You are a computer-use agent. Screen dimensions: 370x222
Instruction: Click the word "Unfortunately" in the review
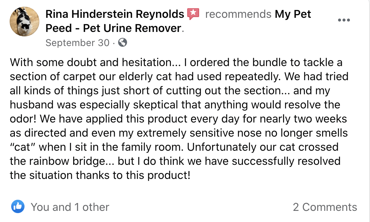coord(221,147)
